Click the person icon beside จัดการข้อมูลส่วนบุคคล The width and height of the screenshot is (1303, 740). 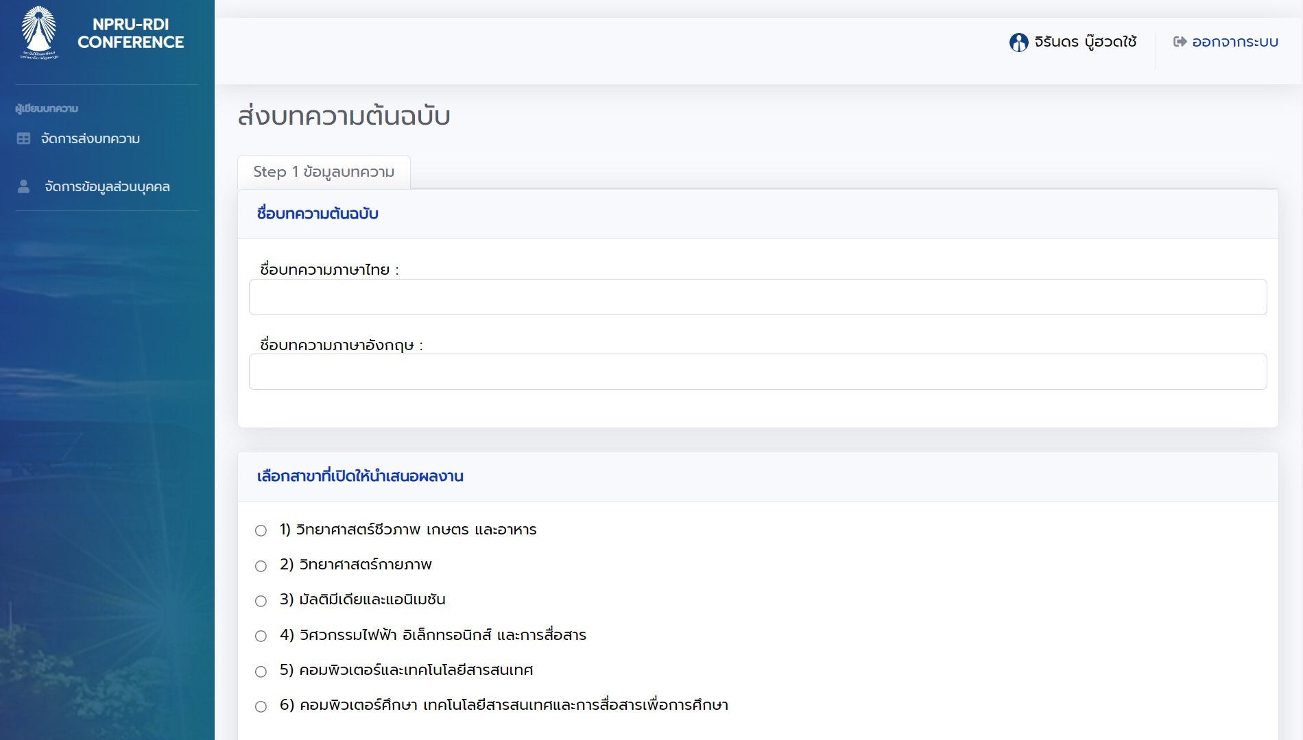(x=23, y=186)
